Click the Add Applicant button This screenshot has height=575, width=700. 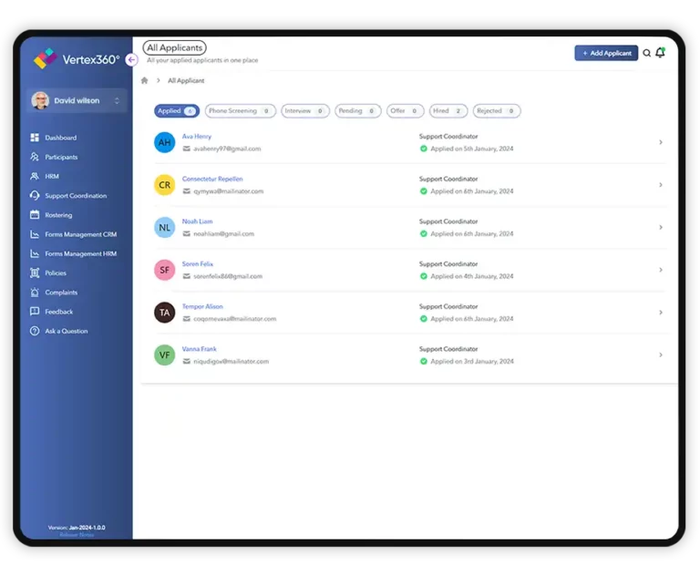tap(605, 53)
